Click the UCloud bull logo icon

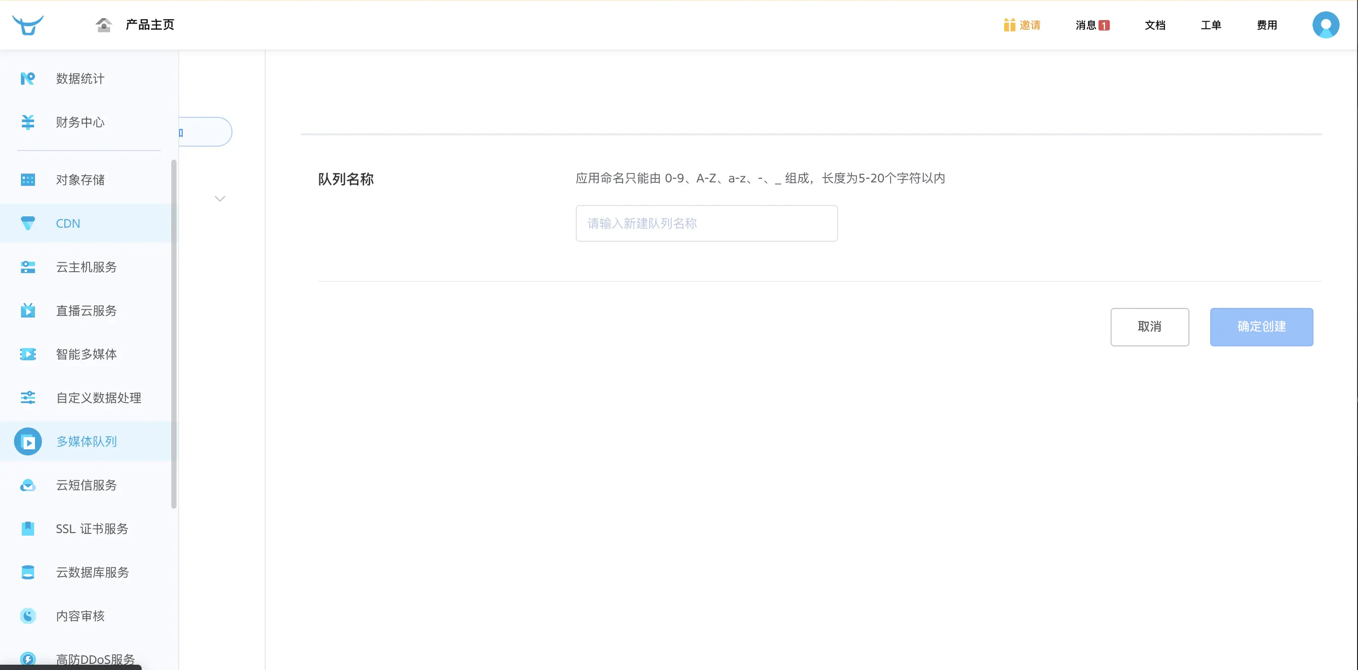point(28,25)
